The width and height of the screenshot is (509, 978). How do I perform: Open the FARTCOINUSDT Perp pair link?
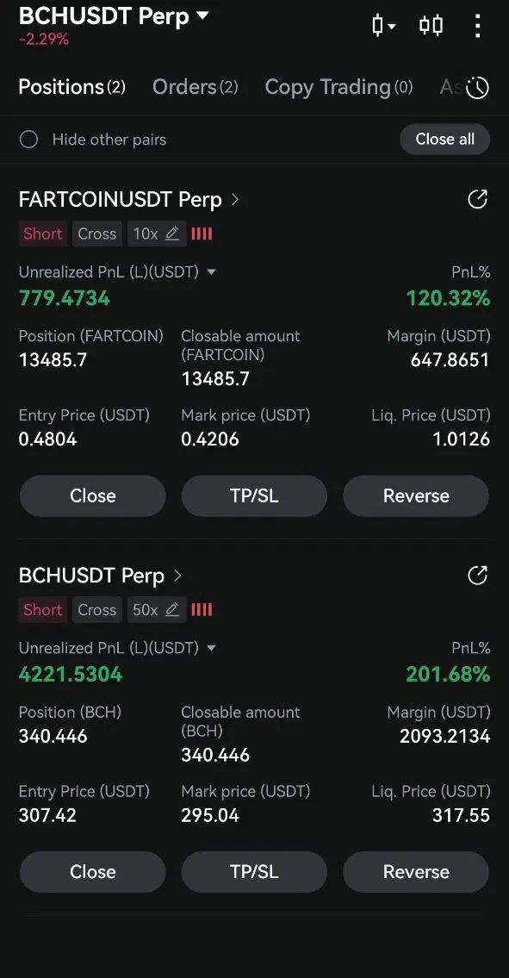[x=129, y=200]
